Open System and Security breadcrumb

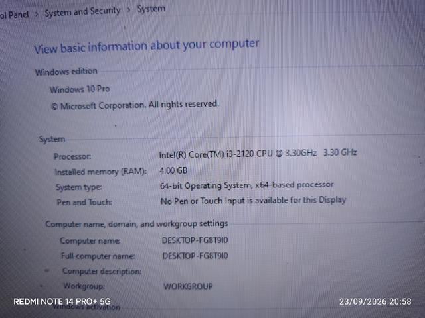(82, 12)
